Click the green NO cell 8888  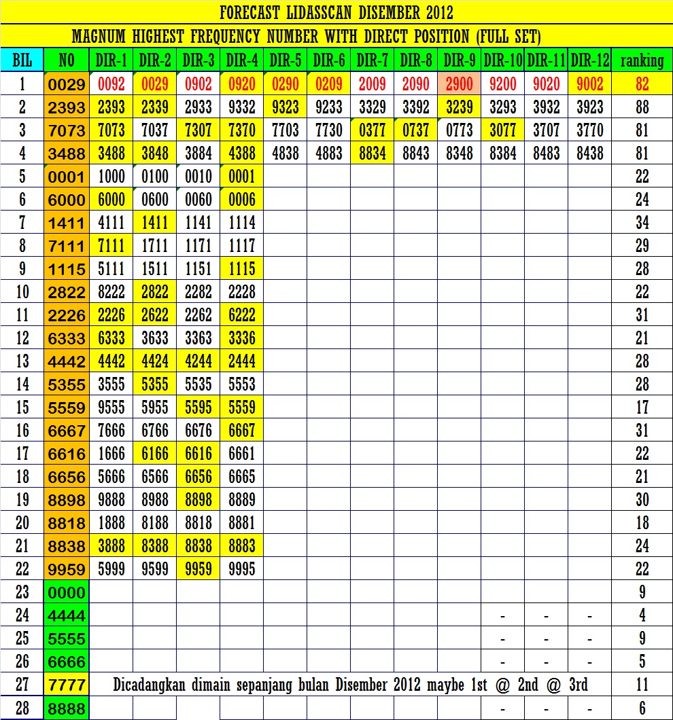(x=67, y=708)
